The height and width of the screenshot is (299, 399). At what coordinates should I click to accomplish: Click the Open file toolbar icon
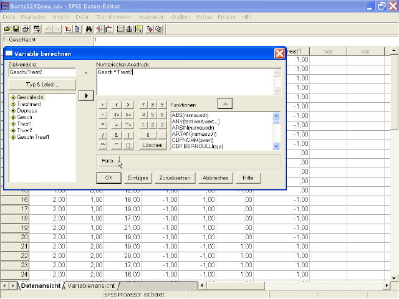(x=7, y=29)
